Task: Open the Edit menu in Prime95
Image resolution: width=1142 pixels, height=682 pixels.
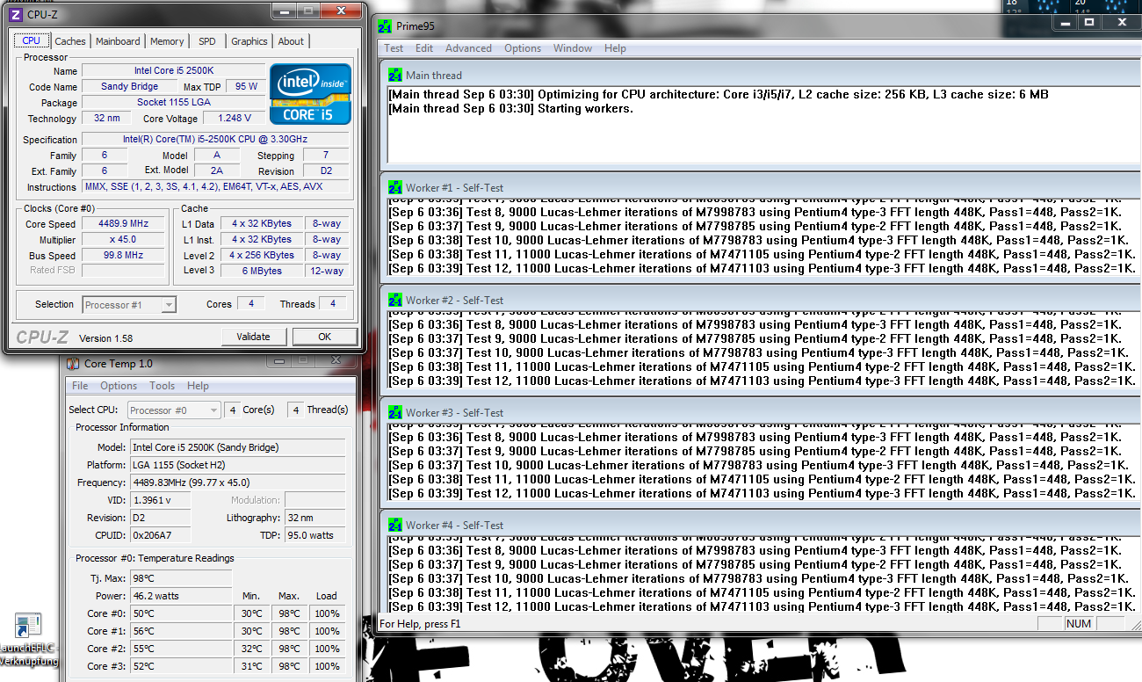Action: pos(424,48)
